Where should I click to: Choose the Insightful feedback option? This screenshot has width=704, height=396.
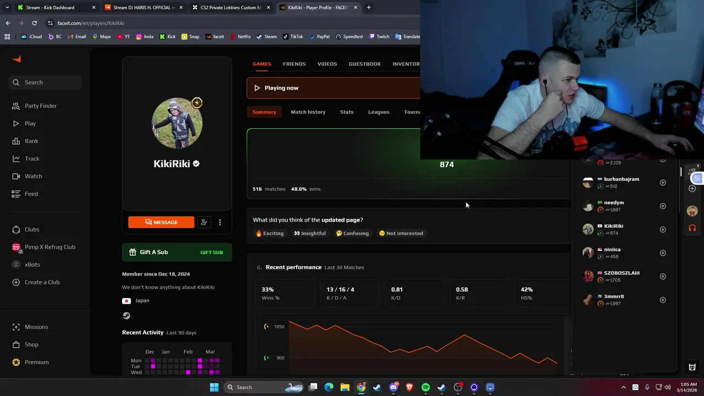[310, 233]
